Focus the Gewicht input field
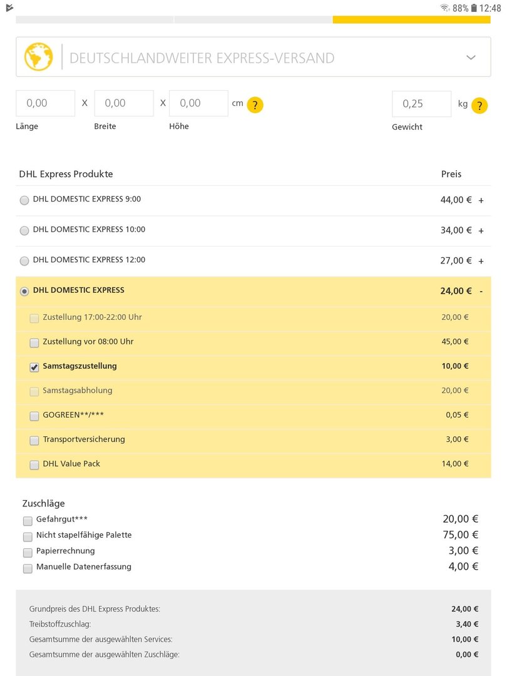 (x=422, y=104)
